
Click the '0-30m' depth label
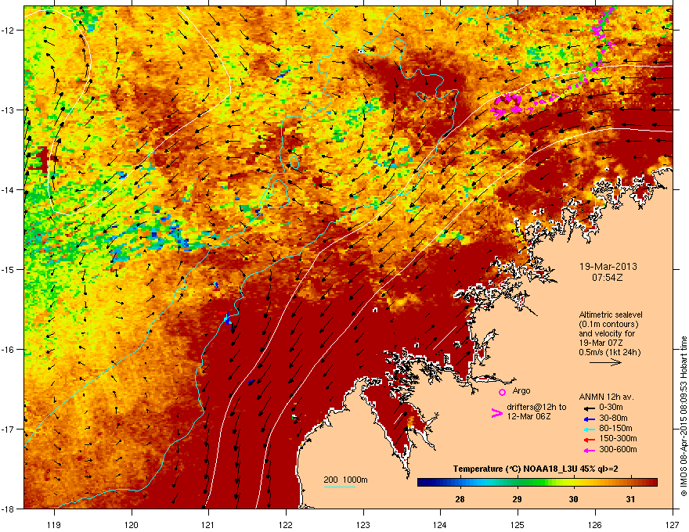click(x=611, y=408)
